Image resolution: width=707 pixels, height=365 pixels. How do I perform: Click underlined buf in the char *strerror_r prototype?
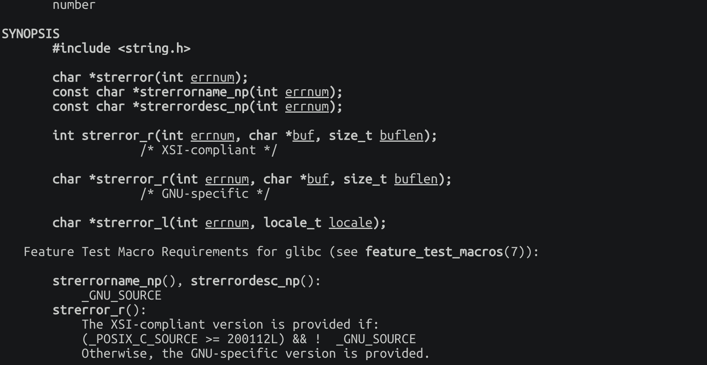[318, 179]
